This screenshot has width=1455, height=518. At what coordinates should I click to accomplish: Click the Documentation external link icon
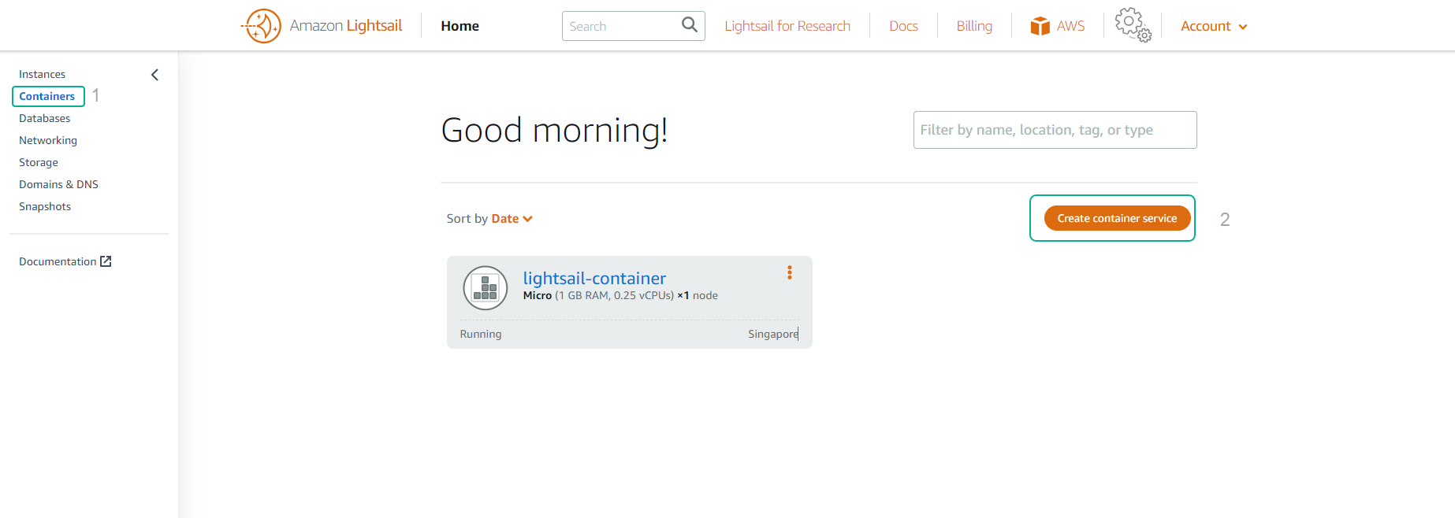pos(106,261)
